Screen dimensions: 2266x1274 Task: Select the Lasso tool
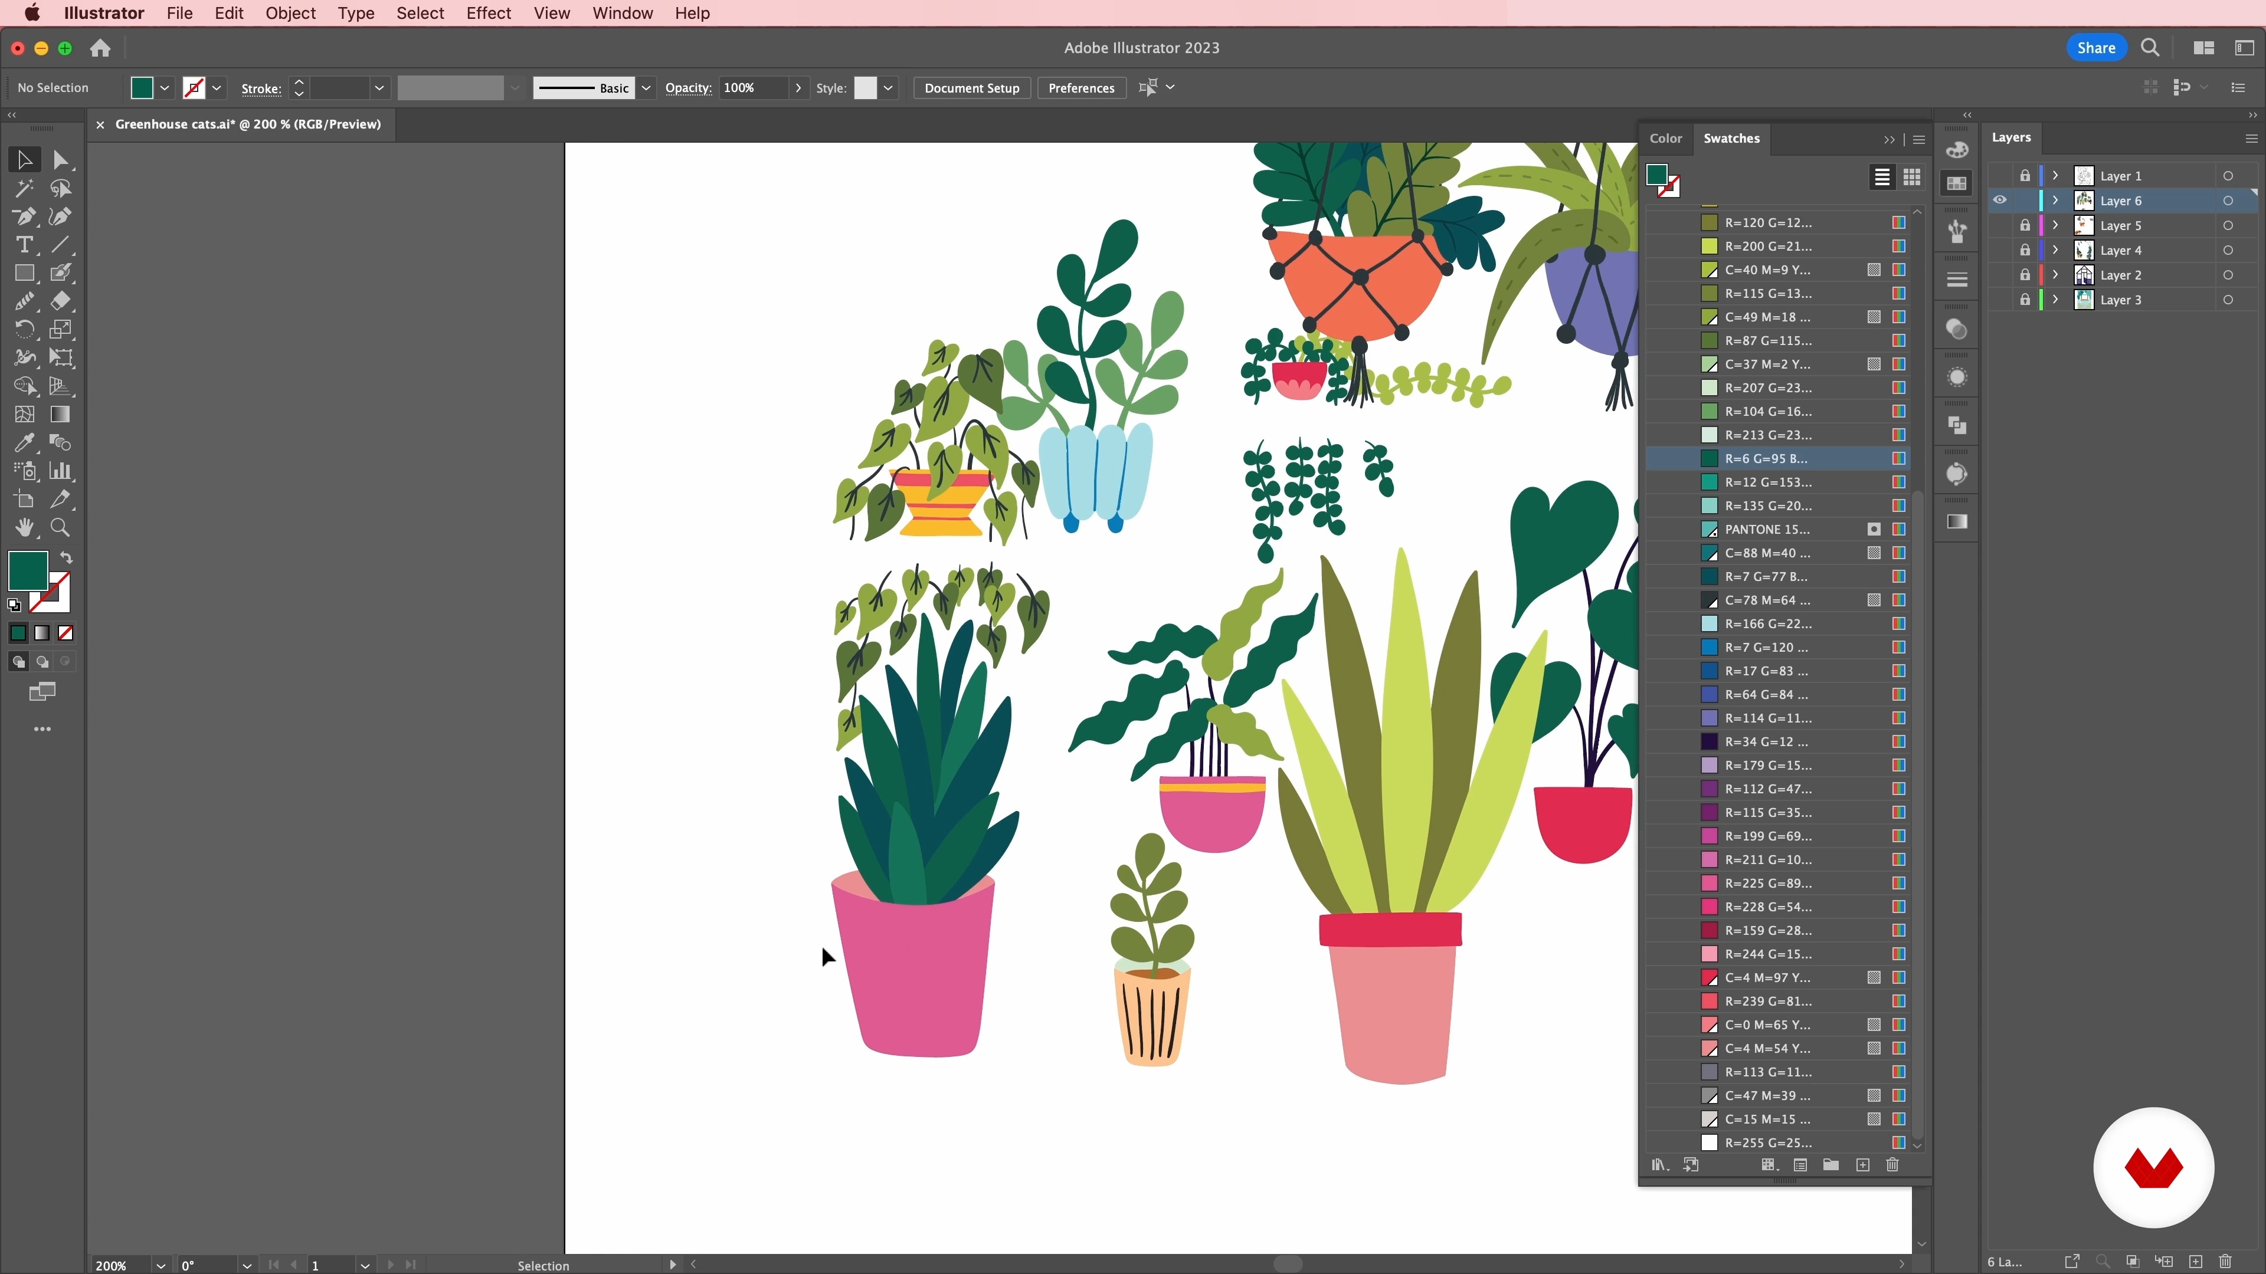(60, 188)
